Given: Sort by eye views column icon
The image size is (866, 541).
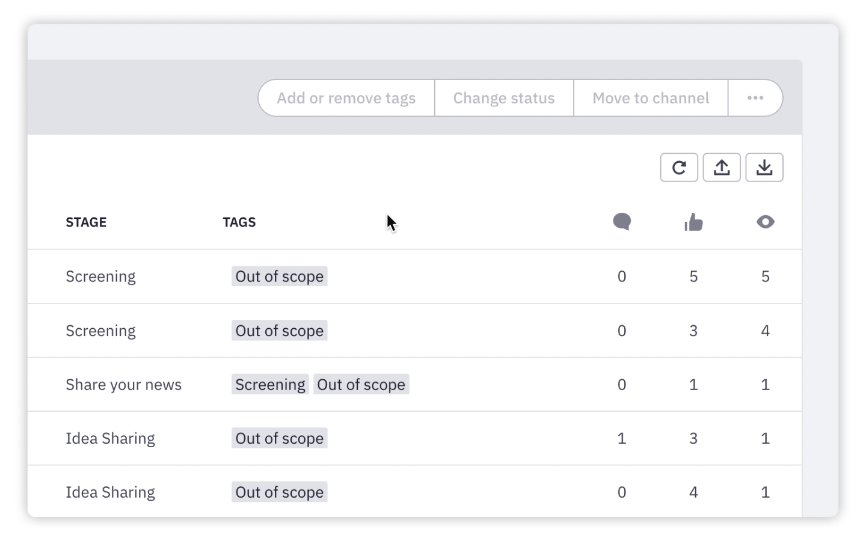Looking at the screenshot, I should (x=765, y=222).
